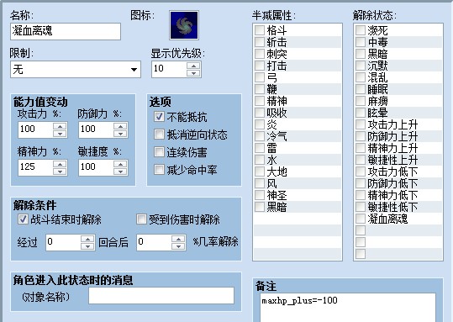Check 攻击力低下 in 解除状态 list

click(x=361, y=172)
